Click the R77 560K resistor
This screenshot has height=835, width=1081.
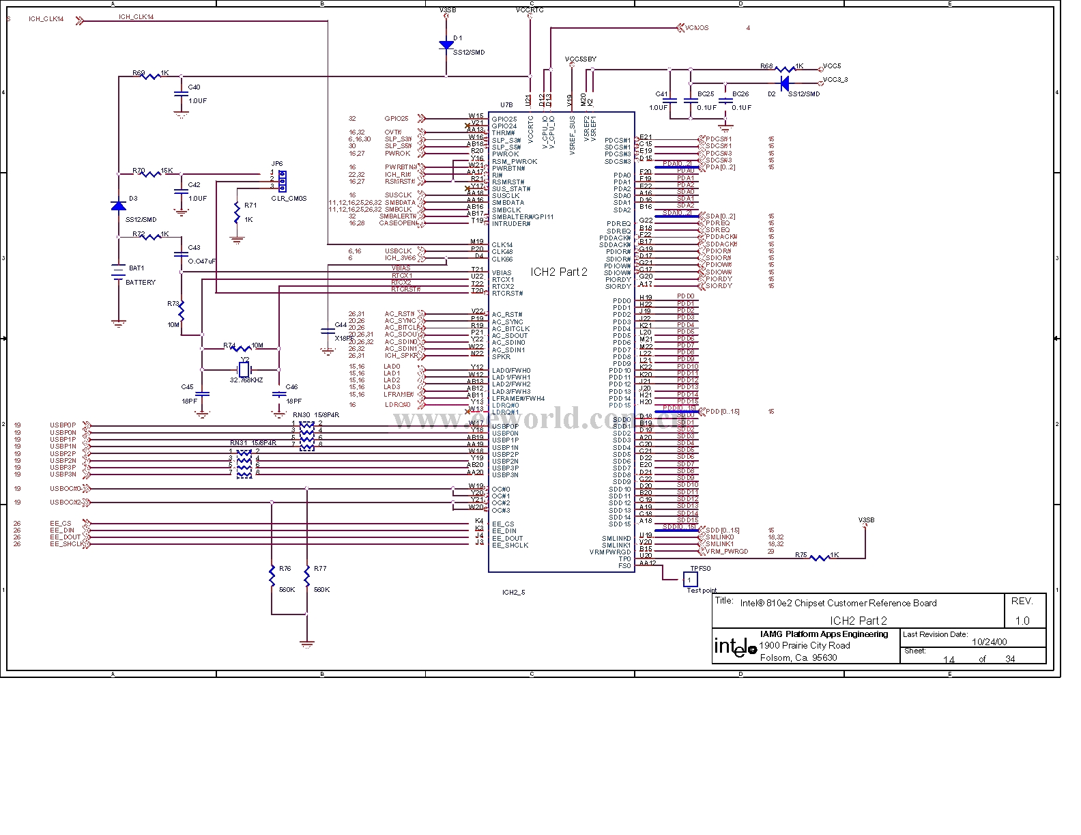tap(307, 578)
